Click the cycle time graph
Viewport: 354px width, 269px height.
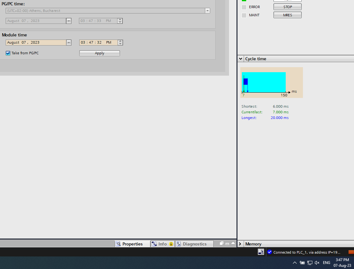[x=271, y=83]
